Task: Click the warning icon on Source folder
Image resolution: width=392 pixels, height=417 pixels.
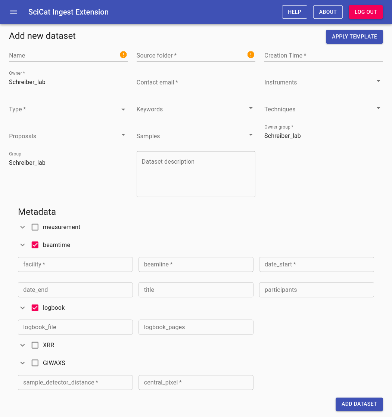Action: point(251,55)
